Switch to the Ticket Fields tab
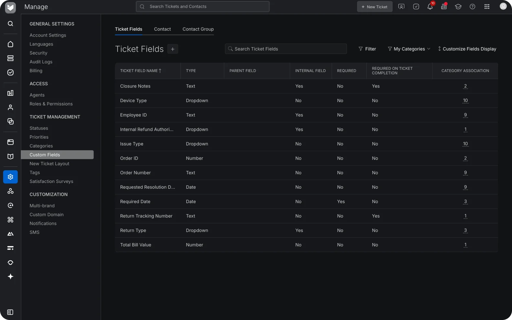This screenshot has height=320, width=512. pos(129,29)
